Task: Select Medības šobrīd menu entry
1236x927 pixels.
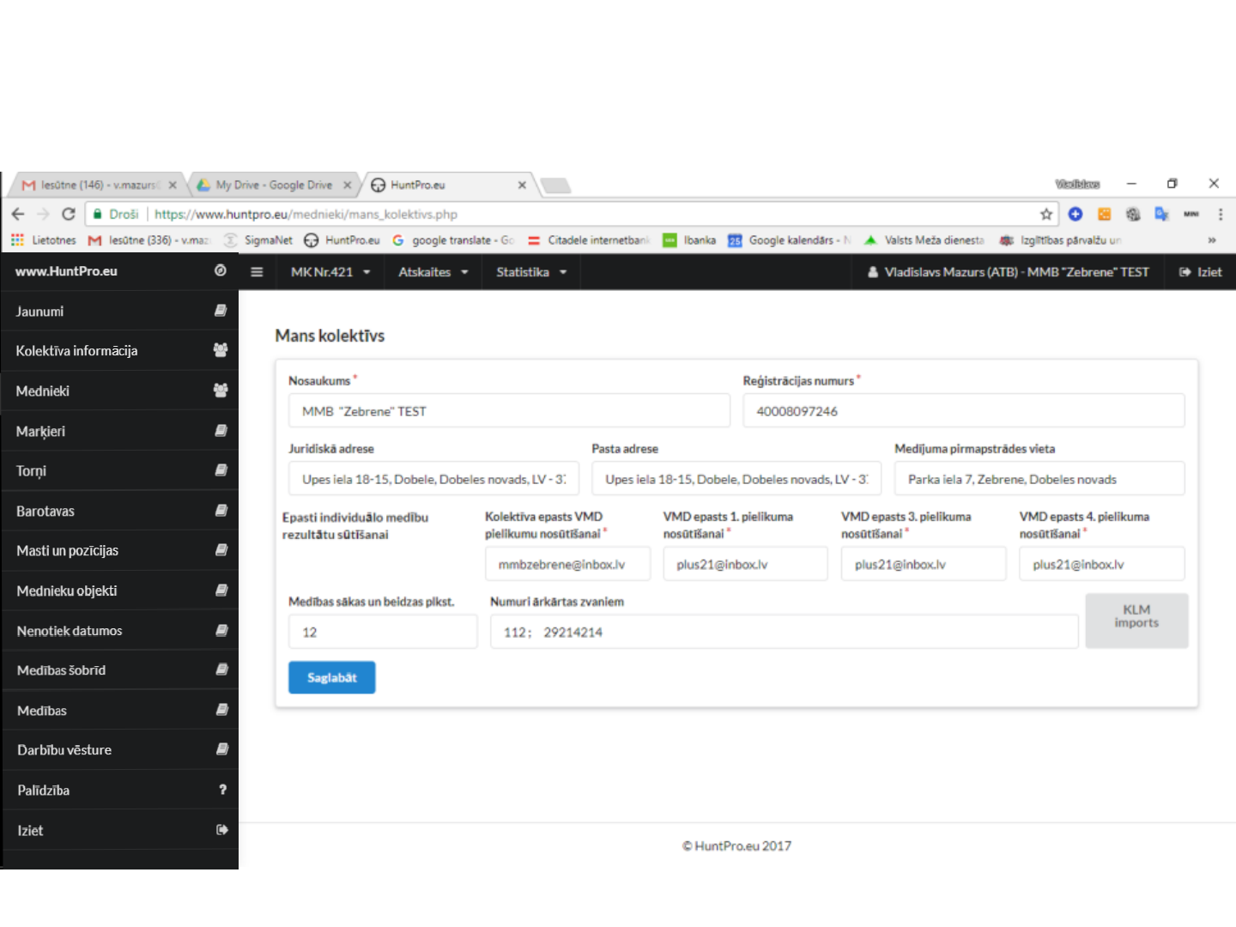Action: [x=120, y=669]
